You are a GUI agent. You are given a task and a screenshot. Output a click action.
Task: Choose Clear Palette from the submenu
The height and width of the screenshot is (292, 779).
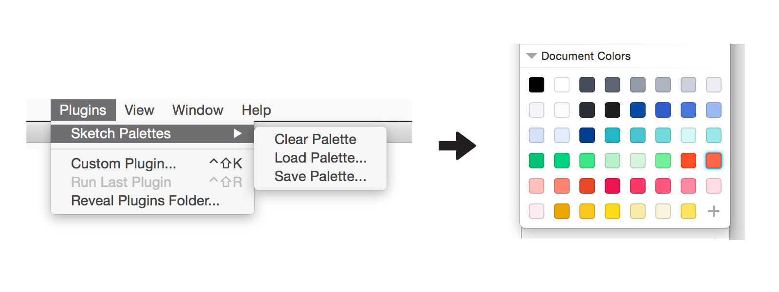315,139
